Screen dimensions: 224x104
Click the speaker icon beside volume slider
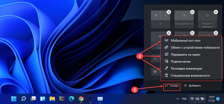(x=155, y=58)
